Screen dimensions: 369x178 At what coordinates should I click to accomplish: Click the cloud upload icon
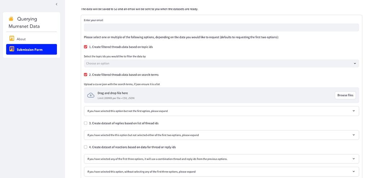[91, 95]
